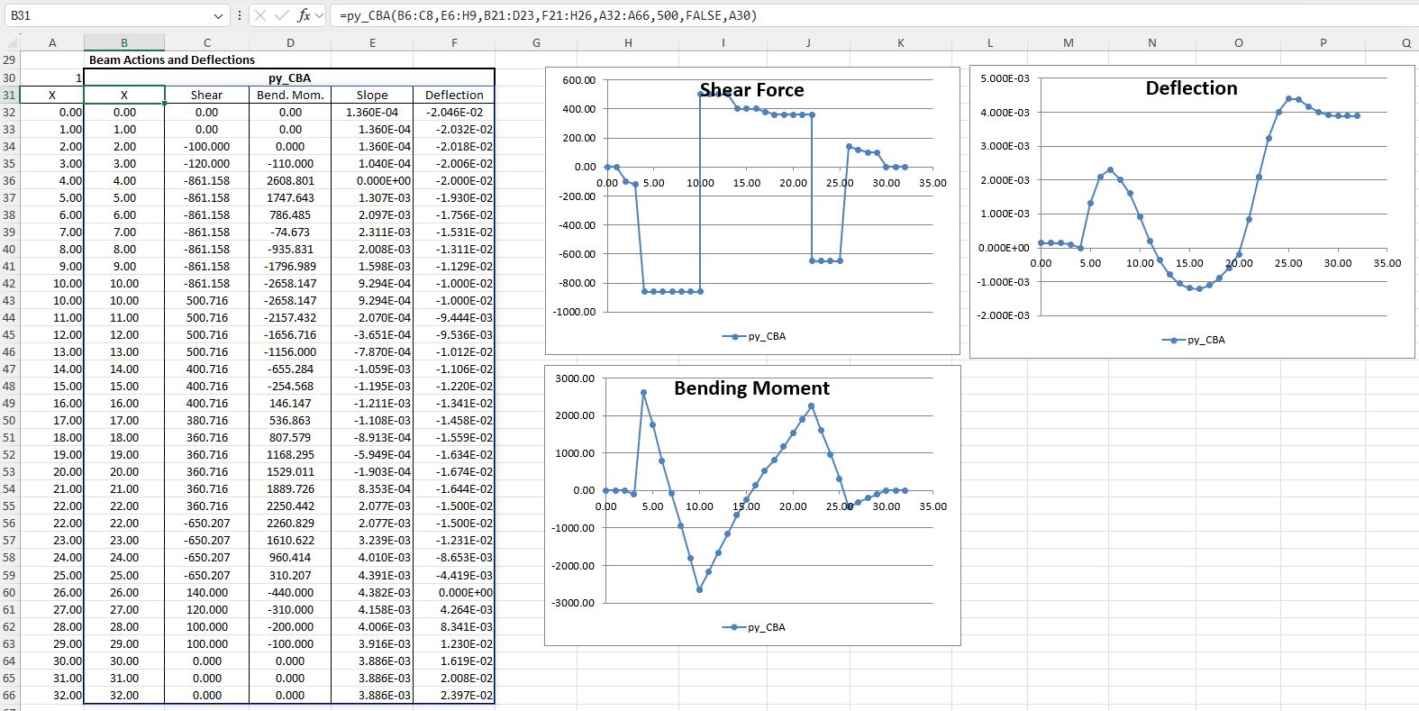Click the vertical dots handle beside Name Box
This screenshot has width=1419, height=711.
[239, 15]
